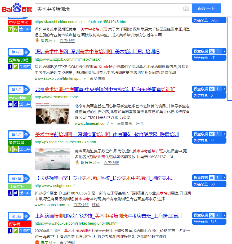Click paw icon in 权重数据 for 第6名
The height and width of the screenshot is (244, 232).
(212, 134)
